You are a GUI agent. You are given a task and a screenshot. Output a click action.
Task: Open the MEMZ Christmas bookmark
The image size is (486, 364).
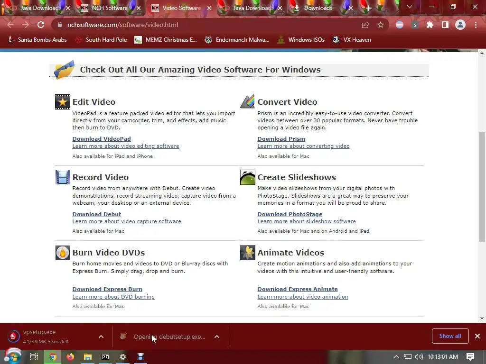tap(166, 40)
